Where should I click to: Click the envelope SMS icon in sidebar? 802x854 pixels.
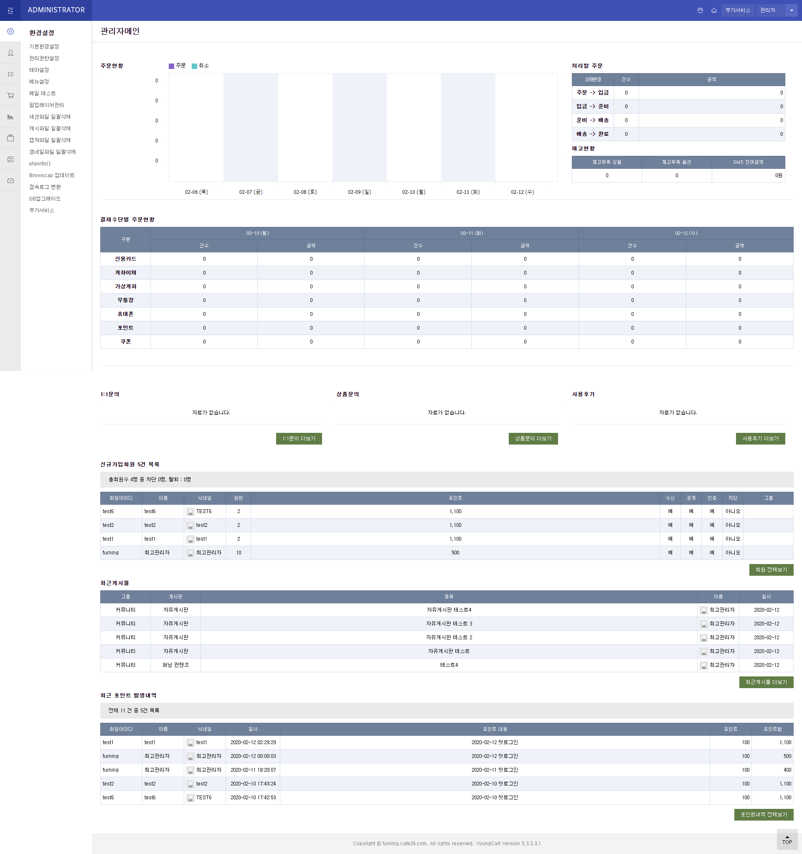click(10, 181)
